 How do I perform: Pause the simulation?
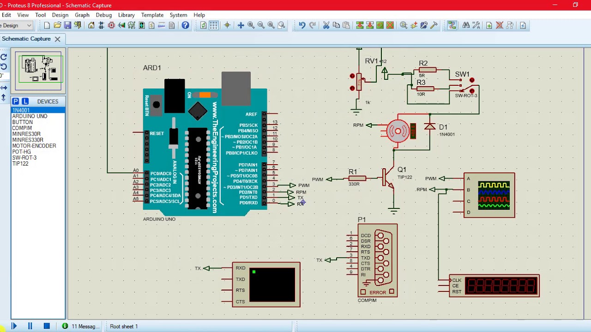(x=30, y=326)
